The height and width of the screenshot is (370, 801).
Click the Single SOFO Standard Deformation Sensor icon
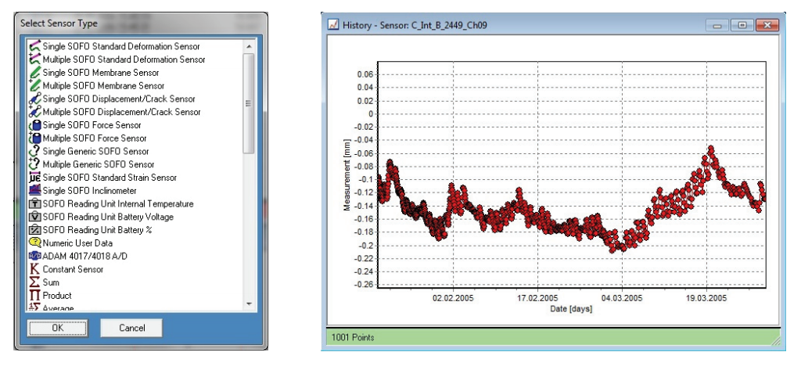34,47
